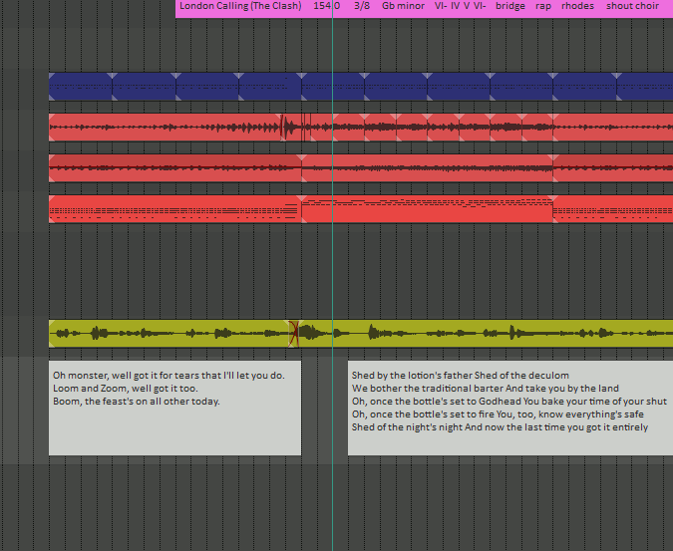Select the "Gb minor" key label
This screenshot has width=673, height=551.
[x=402, y=7]
